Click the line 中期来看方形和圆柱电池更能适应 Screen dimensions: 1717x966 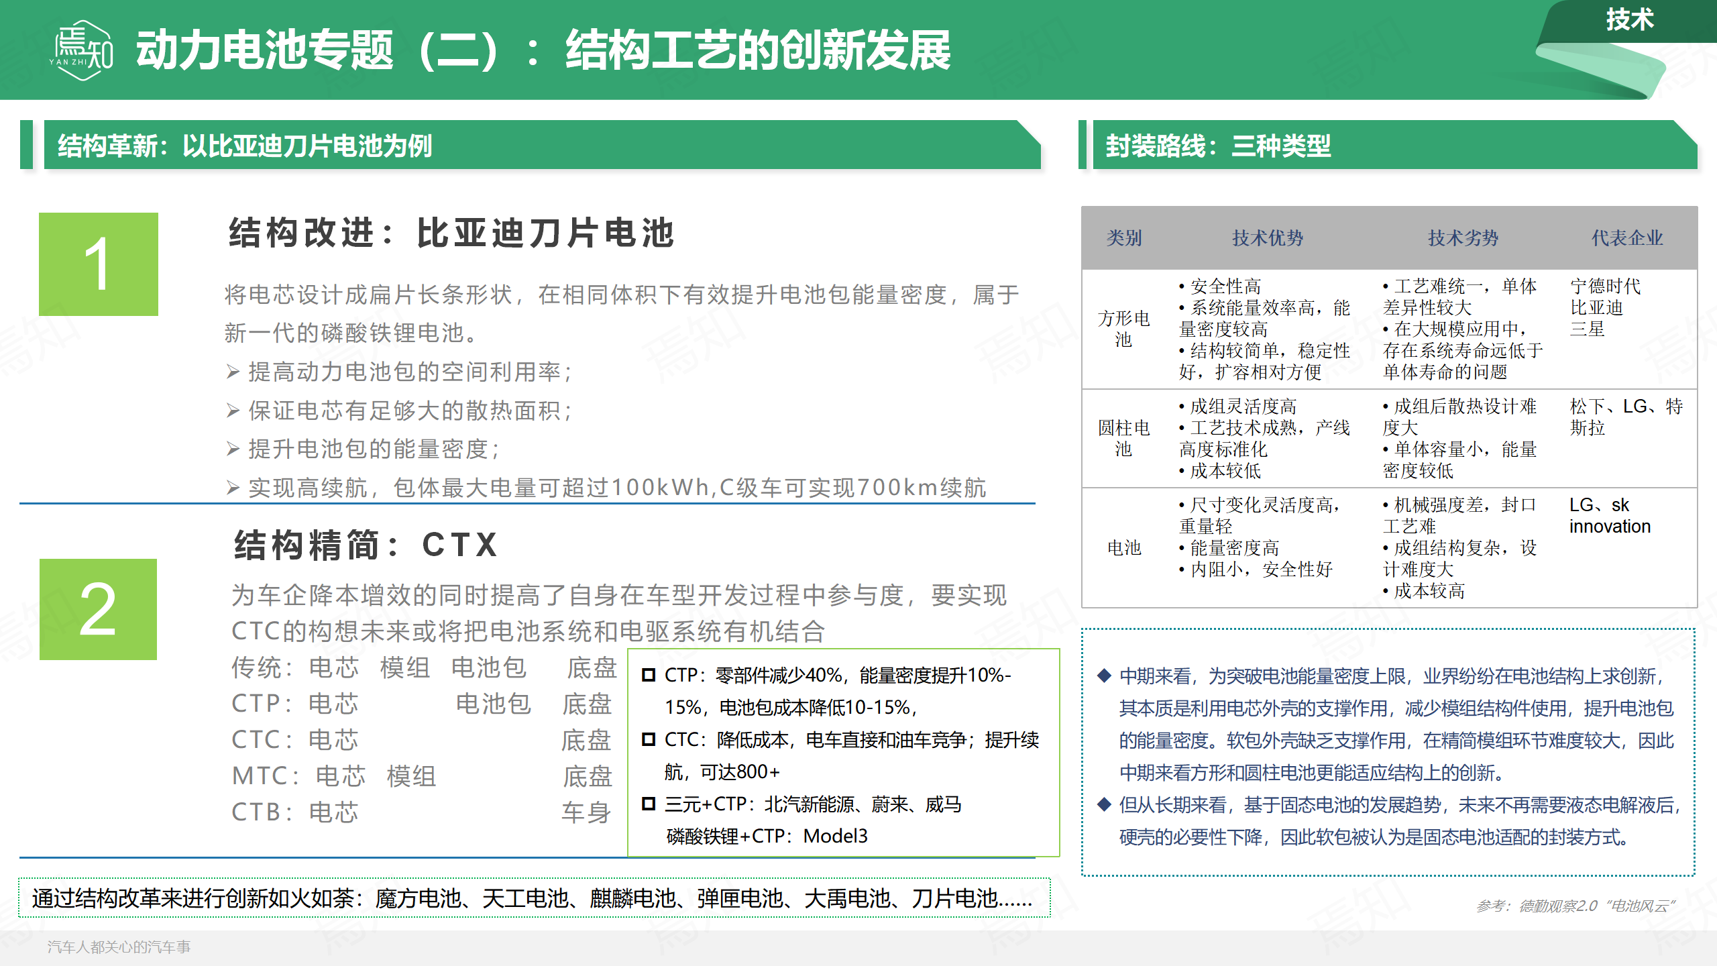tap(1311, 773)
